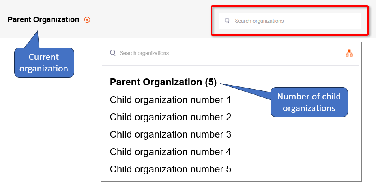This screenshot has height=191, width=376.
Task: Switch to Child organization number 3
Action: 170,134
